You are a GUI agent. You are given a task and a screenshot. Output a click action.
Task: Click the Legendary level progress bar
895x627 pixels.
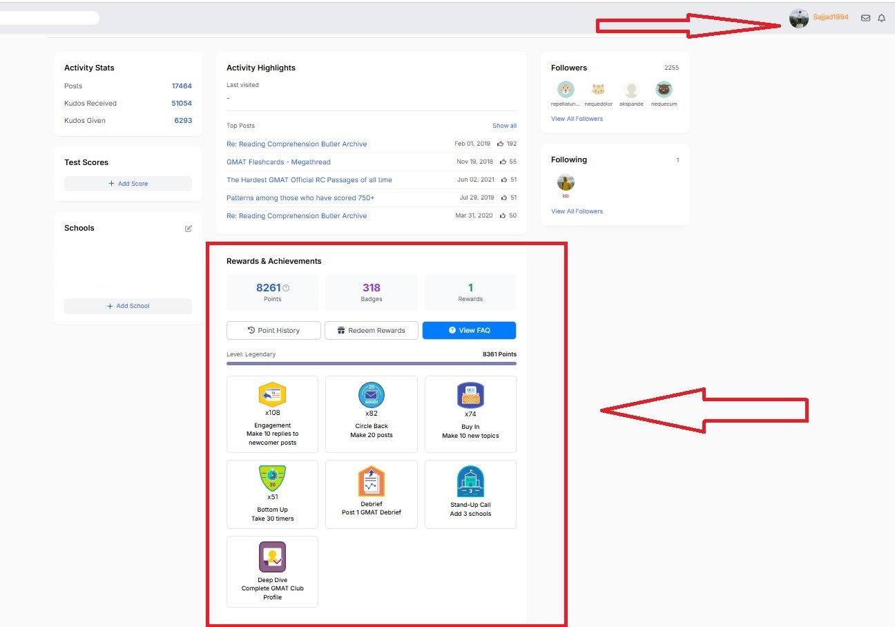(371, 363)
